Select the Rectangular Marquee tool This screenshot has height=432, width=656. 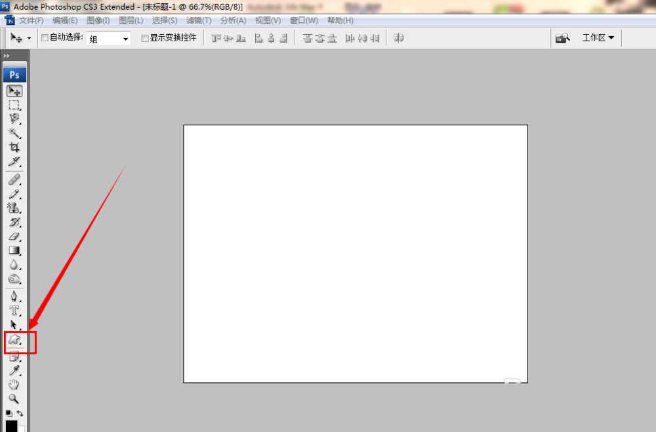coord(14,105)
